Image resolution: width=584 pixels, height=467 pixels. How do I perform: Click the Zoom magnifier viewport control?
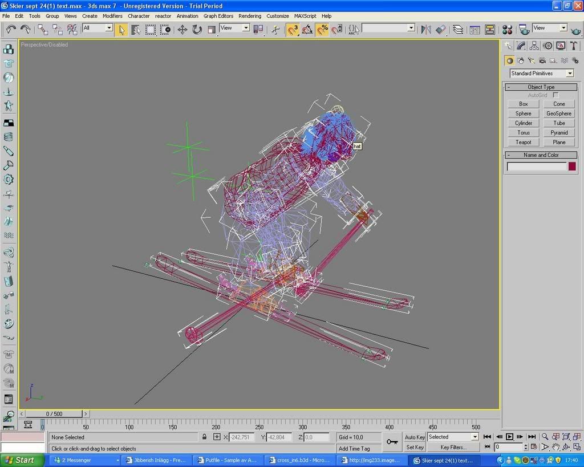545,437
